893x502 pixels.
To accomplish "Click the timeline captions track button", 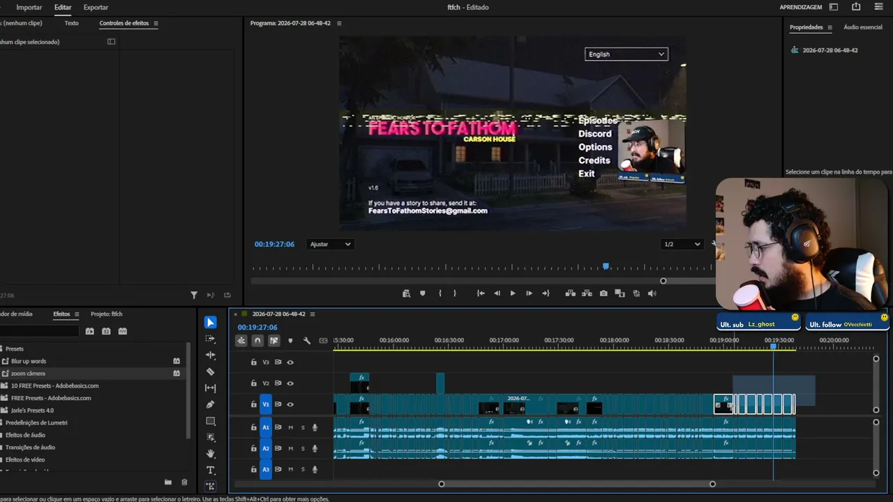I will (x=323, y=340).
